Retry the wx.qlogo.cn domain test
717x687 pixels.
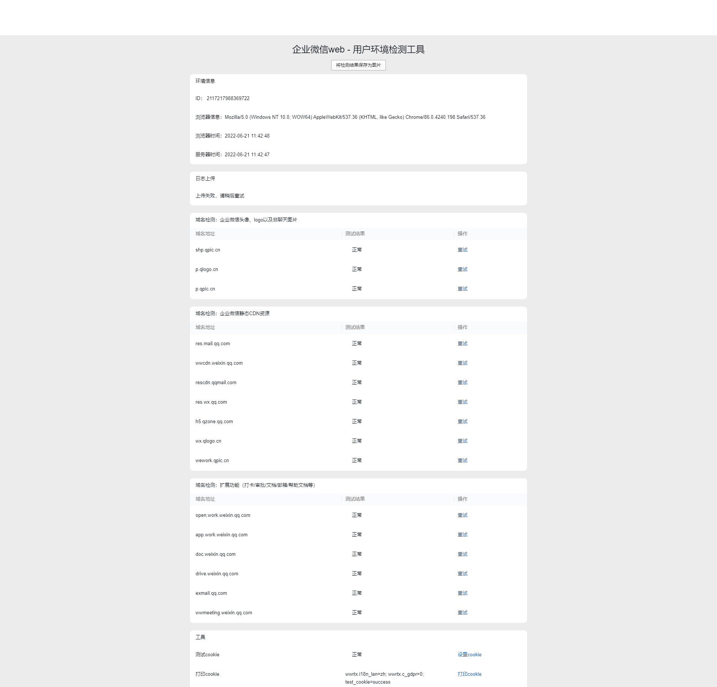[462, 441]
